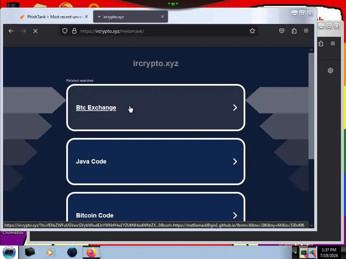346x259 pixels.
Task: Open the black box taskbar app
Action: coord(30,252)
